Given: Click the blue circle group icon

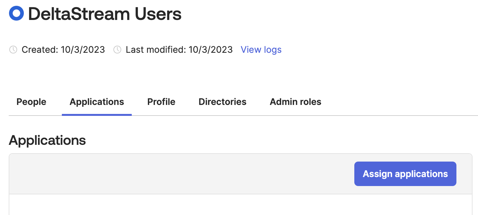Looking at the screenshot, I should (16, 14).
